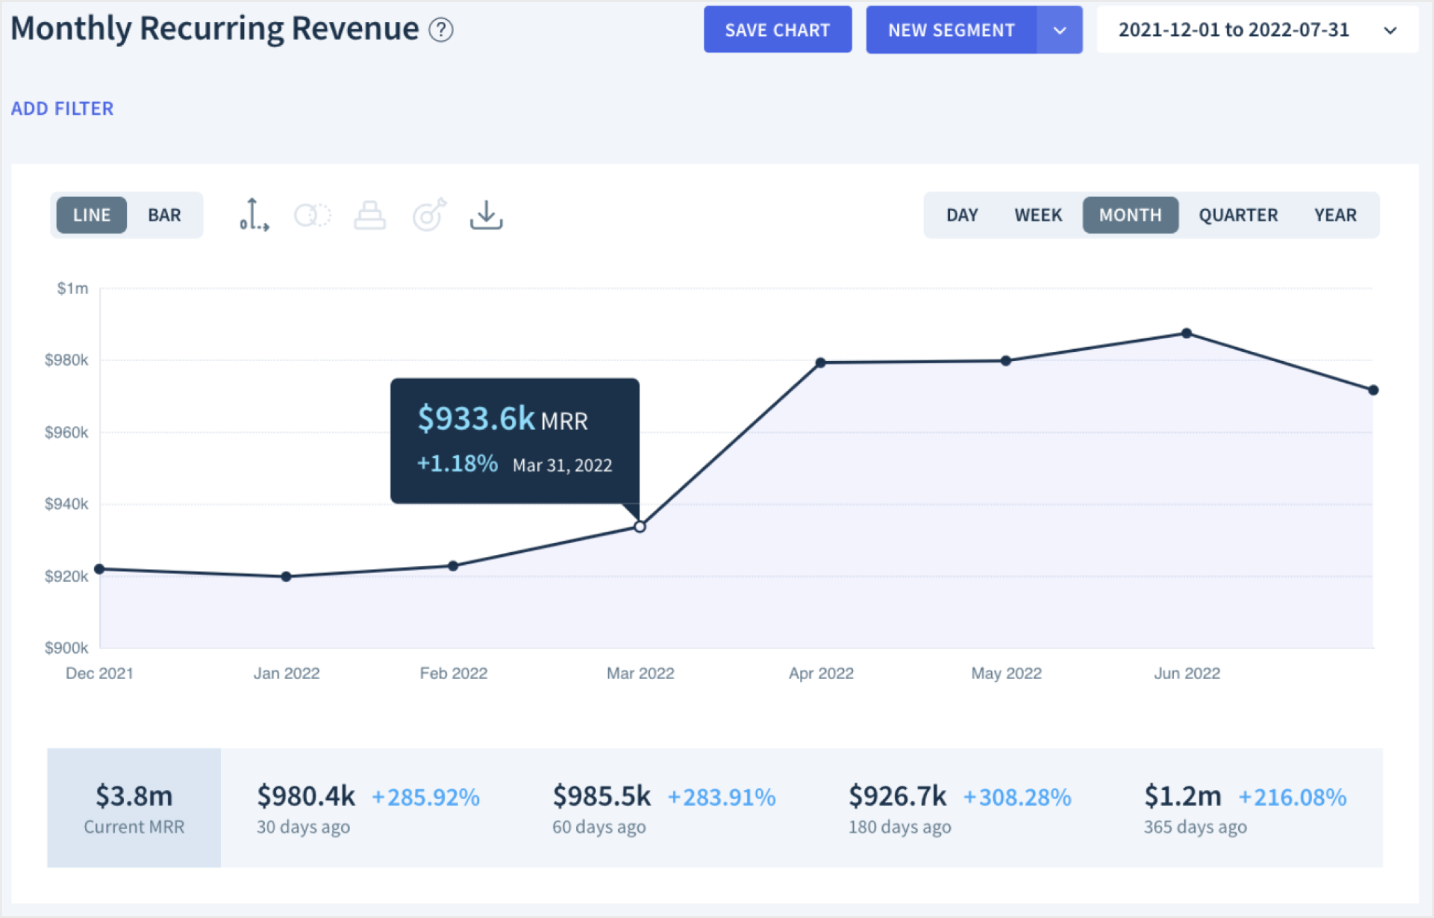Select the MONTH interval
This screenshot has height=918, width=1434.
point(1130,215)
